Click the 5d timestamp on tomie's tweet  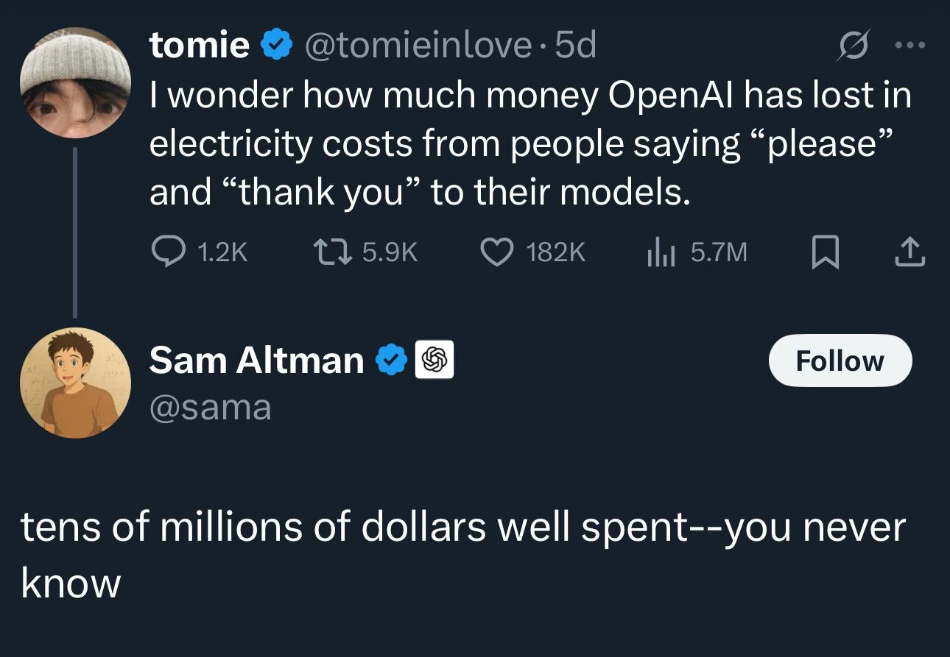click(x=575, y=46)
